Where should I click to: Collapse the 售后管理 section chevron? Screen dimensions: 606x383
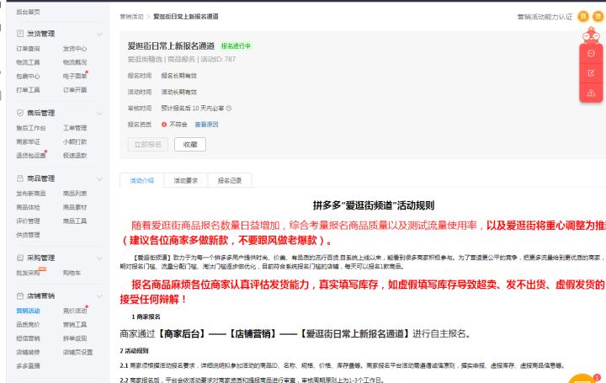point(99,114)
